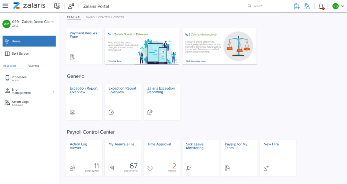
Task: Open the book library icon in header
Action: pyautogui.click(x=57, y=6)
